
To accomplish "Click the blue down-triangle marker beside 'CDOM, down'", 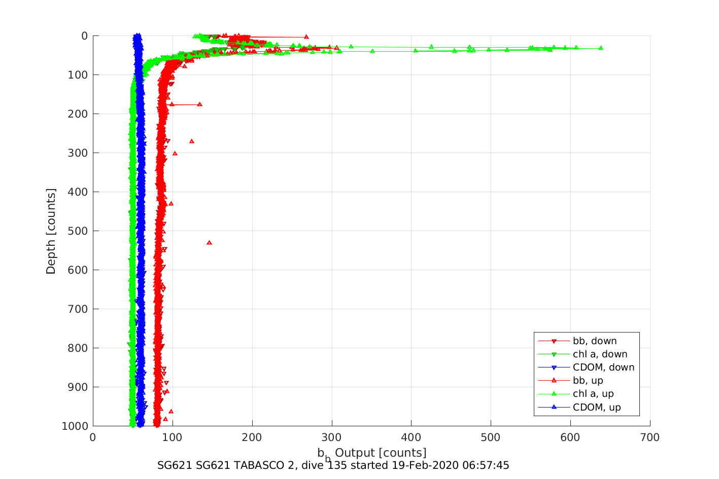I will (x=554, y=368).
